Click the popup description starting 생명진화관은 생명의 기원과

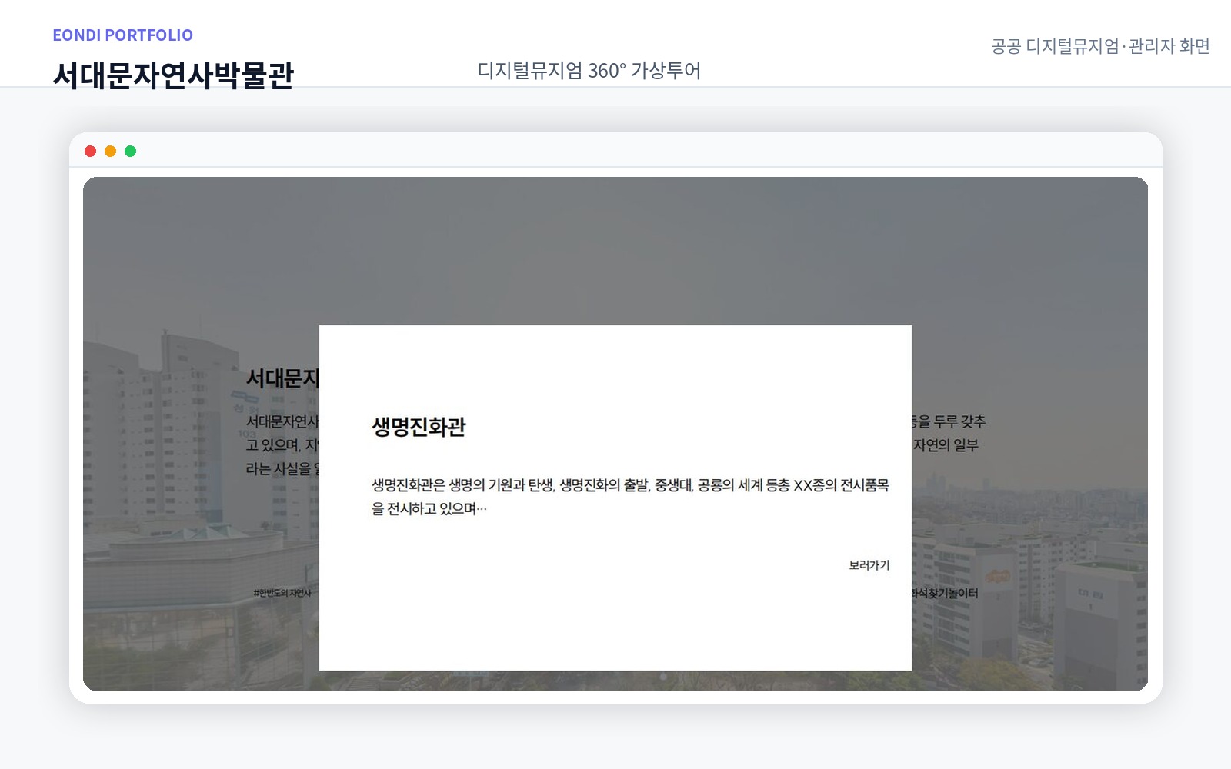click(630, 497)
